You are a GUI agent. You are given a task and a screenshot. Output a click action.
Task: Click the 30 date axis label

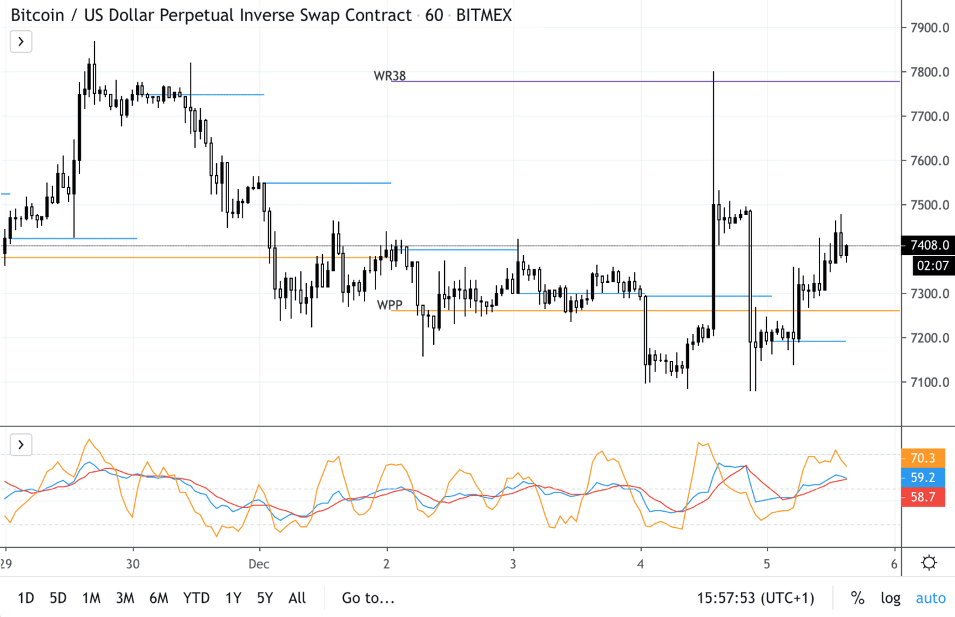click(133, 564)
